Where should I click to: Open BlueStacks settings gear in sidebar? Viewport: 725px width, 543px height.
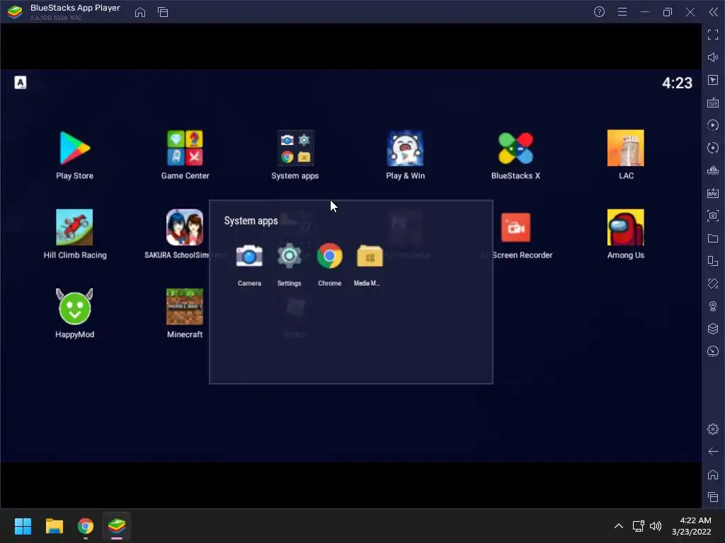click(713, 429)
